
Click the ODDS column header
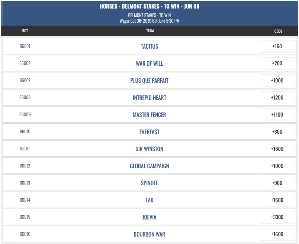click(278, 31)
